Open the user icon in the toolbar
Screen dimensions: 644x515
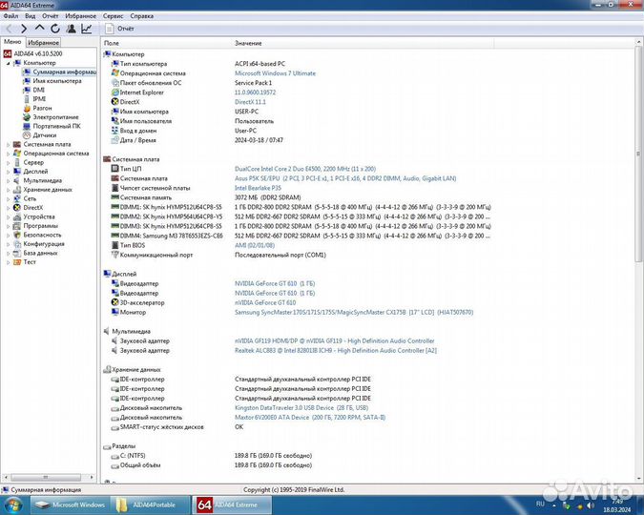pos(71,29)
